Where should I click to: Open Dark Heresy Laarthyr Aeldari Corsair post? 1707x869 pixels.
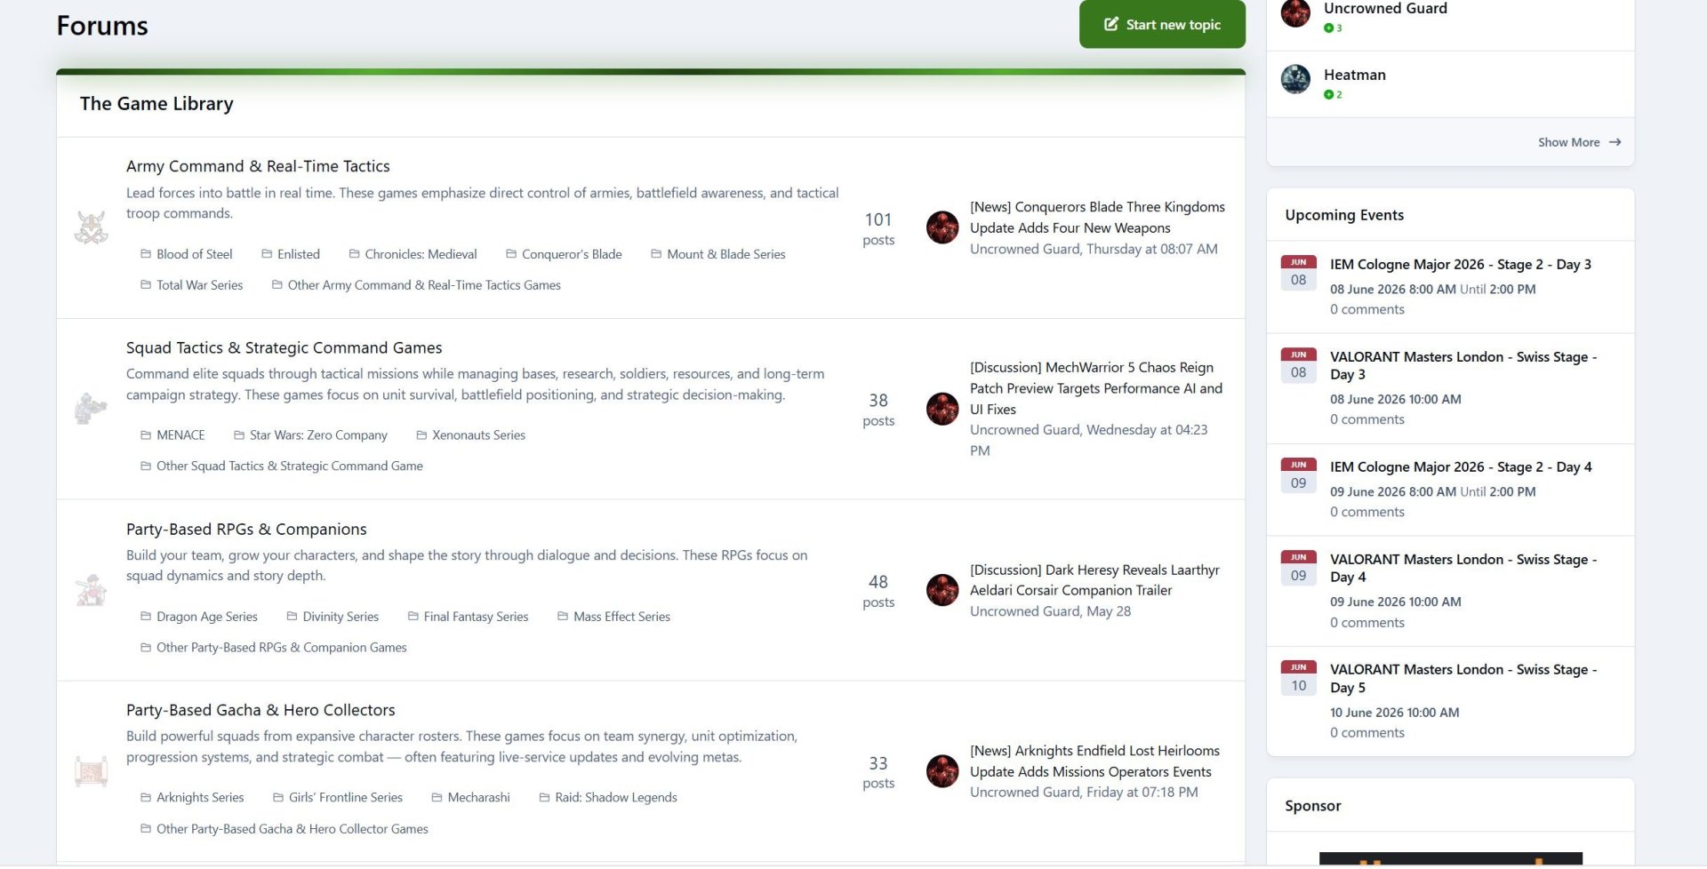1094,580
